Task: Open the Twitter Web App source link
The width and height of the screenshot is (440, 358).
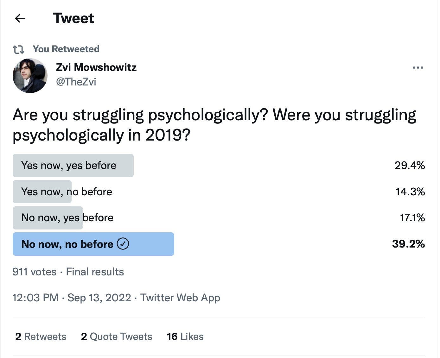Action: click(x=180, y=298)
